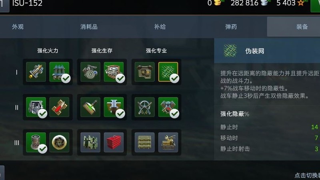Toggle the checked tank armor plate equipment

(x=114, y=72)
